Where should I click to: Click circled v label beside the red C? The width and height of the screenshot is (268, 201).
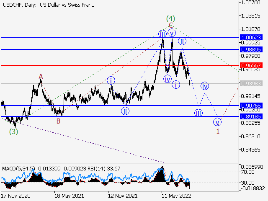(x=172, y=33)
